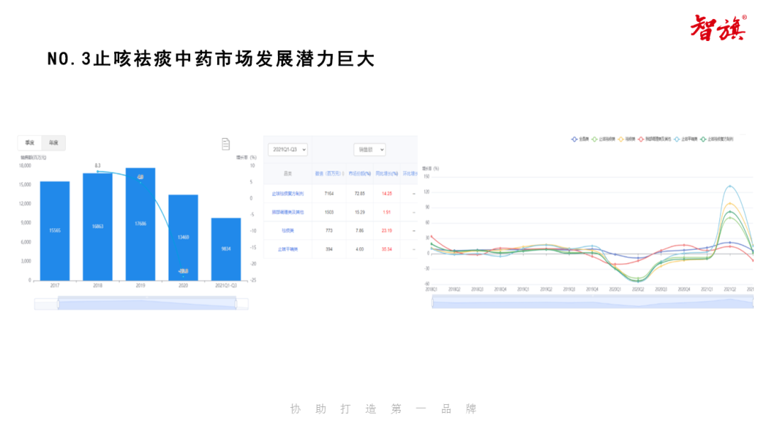Click the 2019 x-axis label under bar chart

point(140,286)
